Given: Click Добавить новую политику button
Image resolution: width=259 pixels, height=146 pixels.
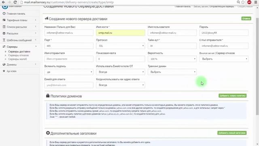Looking at the screenshot, I should 233,96.
